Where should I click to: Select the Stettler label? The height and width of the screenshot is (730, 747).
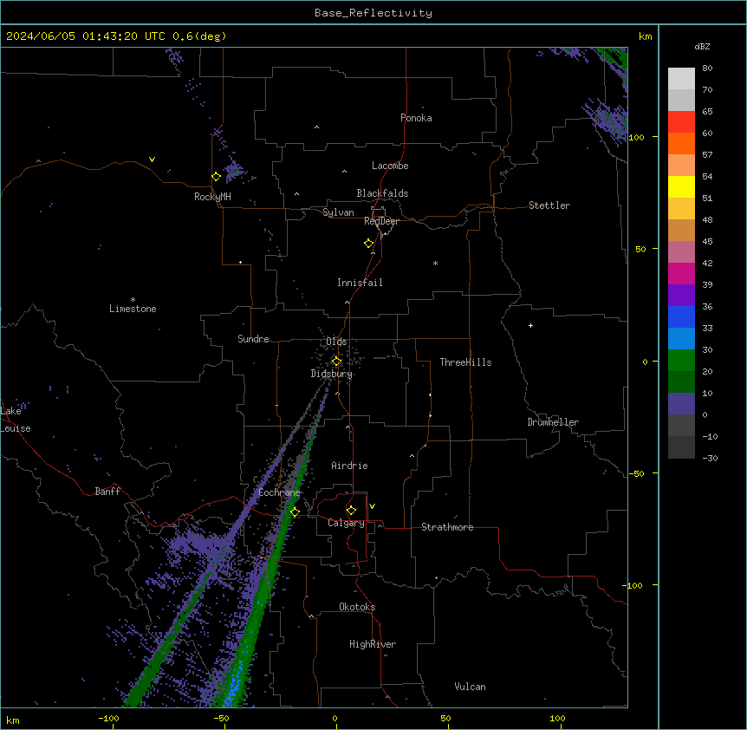tap(549, 205)
